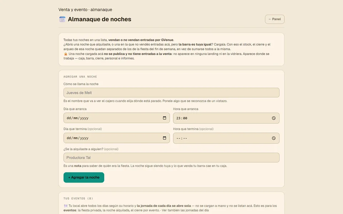Screen dimensions: 343x214
Task: Focus the Jueves de Melt name field
Action: 171,93
